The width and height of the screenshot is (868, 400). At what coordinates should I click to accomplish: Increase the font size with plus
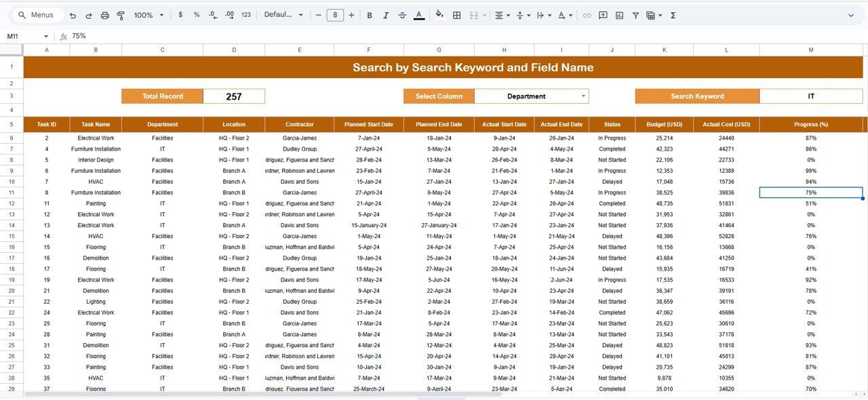[351, 15]
